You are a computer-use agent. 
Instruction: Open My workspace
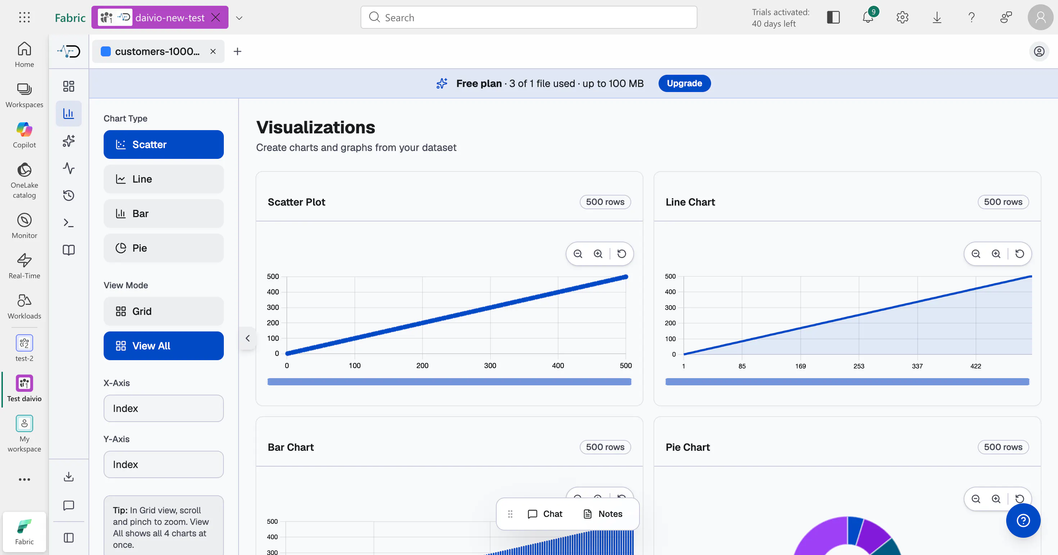[24, 434]
